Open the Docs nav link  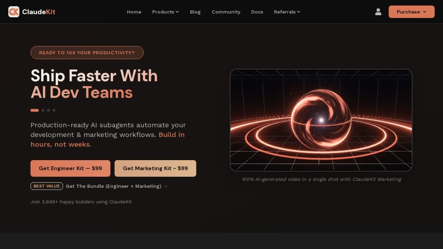(x=257, y=12)
